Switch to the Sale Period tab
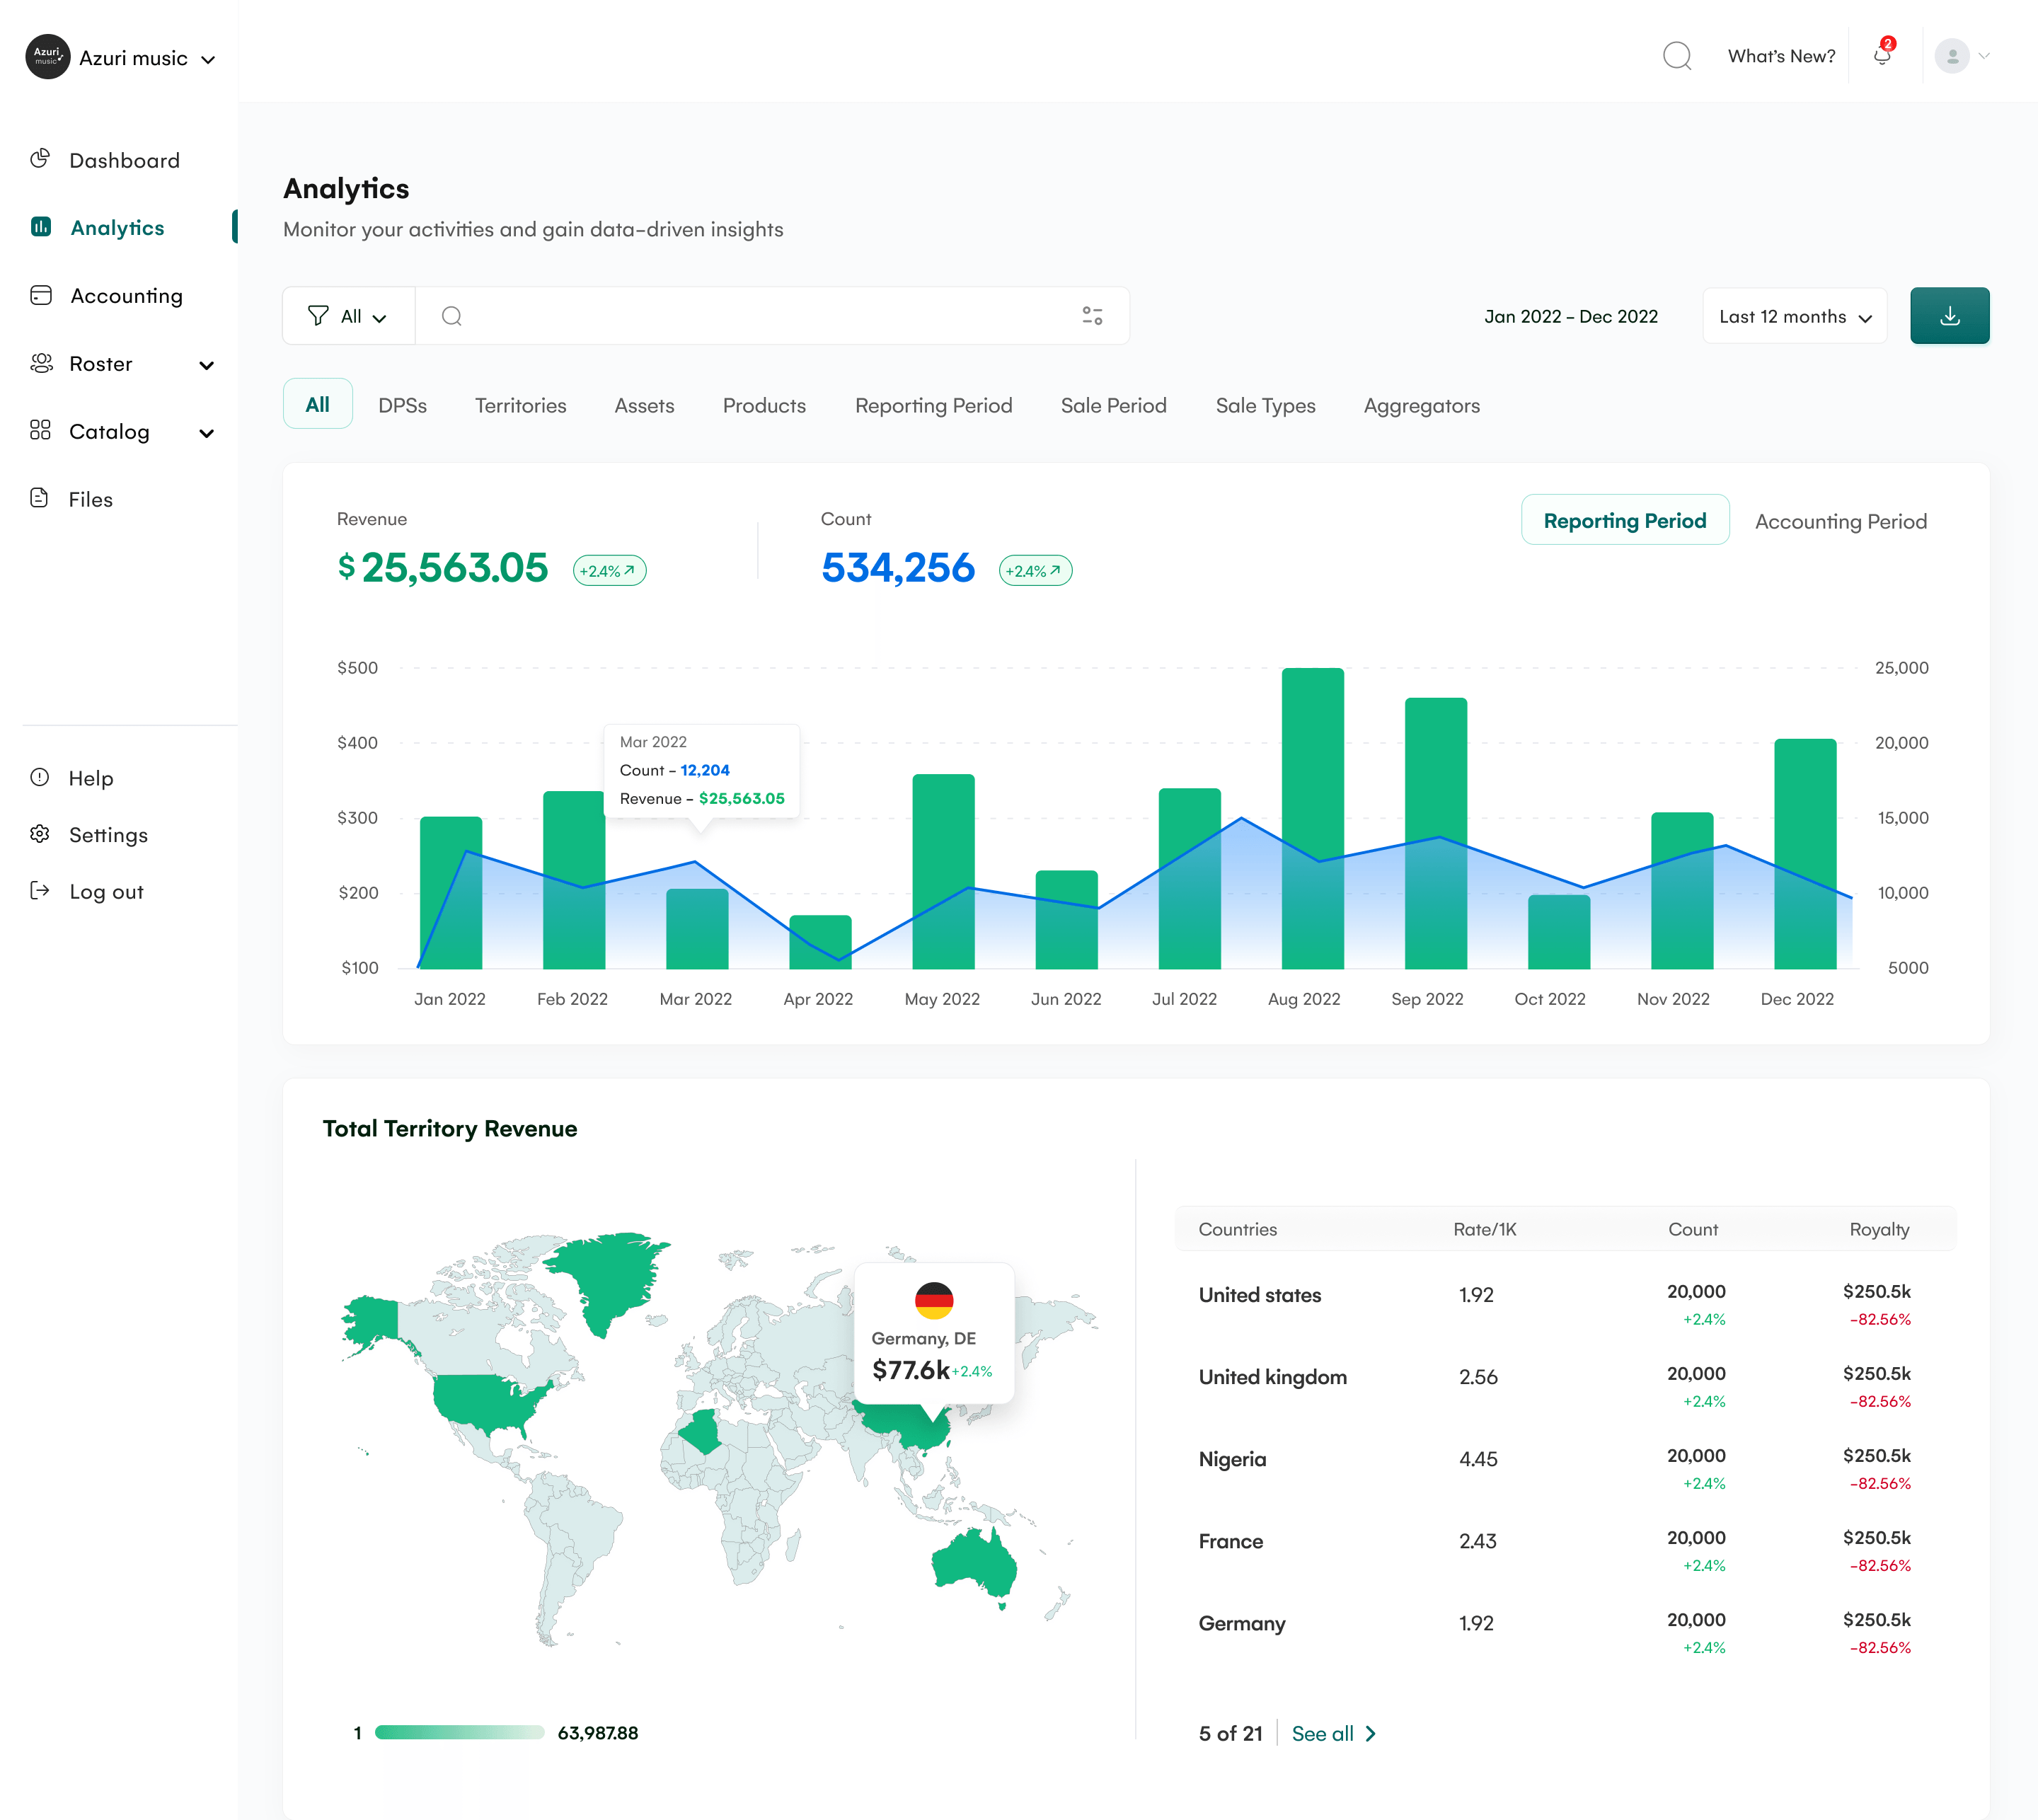Screen dimensions: 2038x1820 coord(1113,405)
